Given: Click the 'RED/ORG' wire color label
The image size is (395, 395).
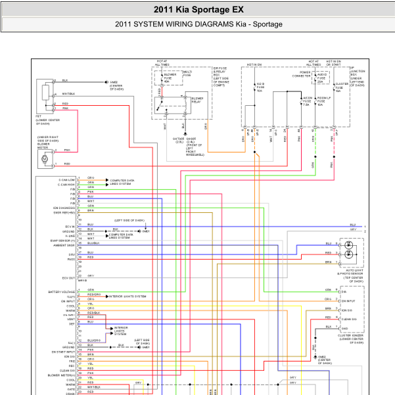Looking at the screenshot, I should (94, 294).
